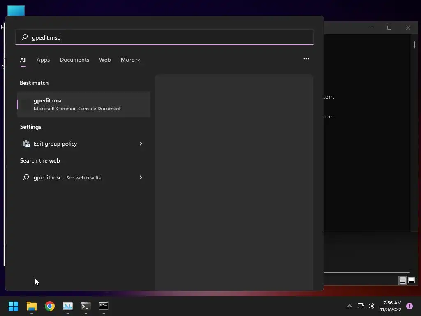Switch to the Web search tab
The height and width of the screenshot is (316, 421).
105,60
